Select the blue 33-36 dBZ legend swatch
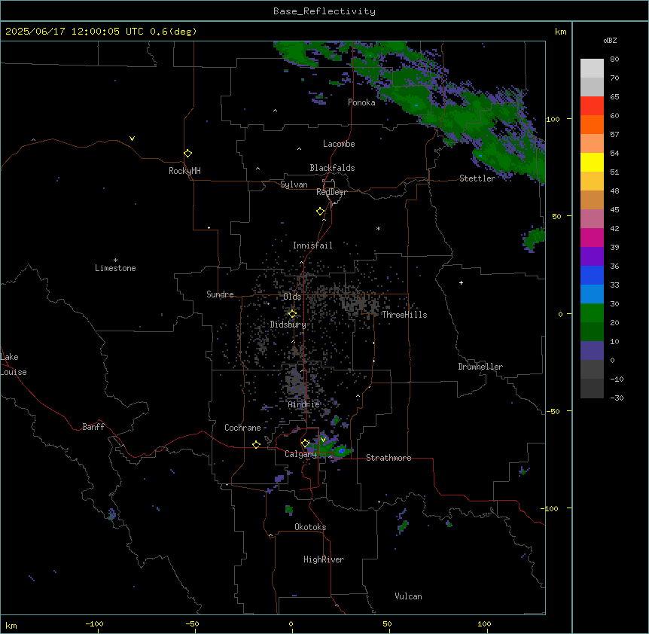649x634 pixels. pyautogui.click(x=592, y=275)
